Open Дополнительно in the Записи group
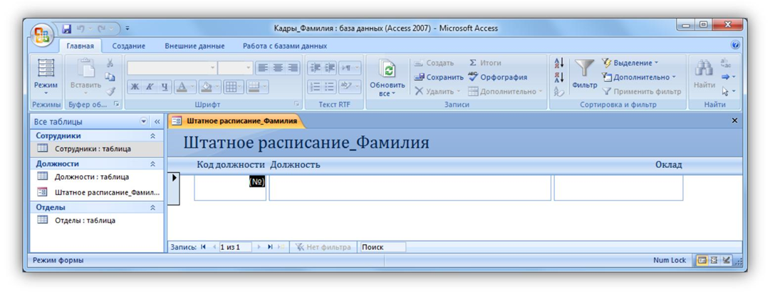Viewport: 770px width, 292px height. (505, 91)
